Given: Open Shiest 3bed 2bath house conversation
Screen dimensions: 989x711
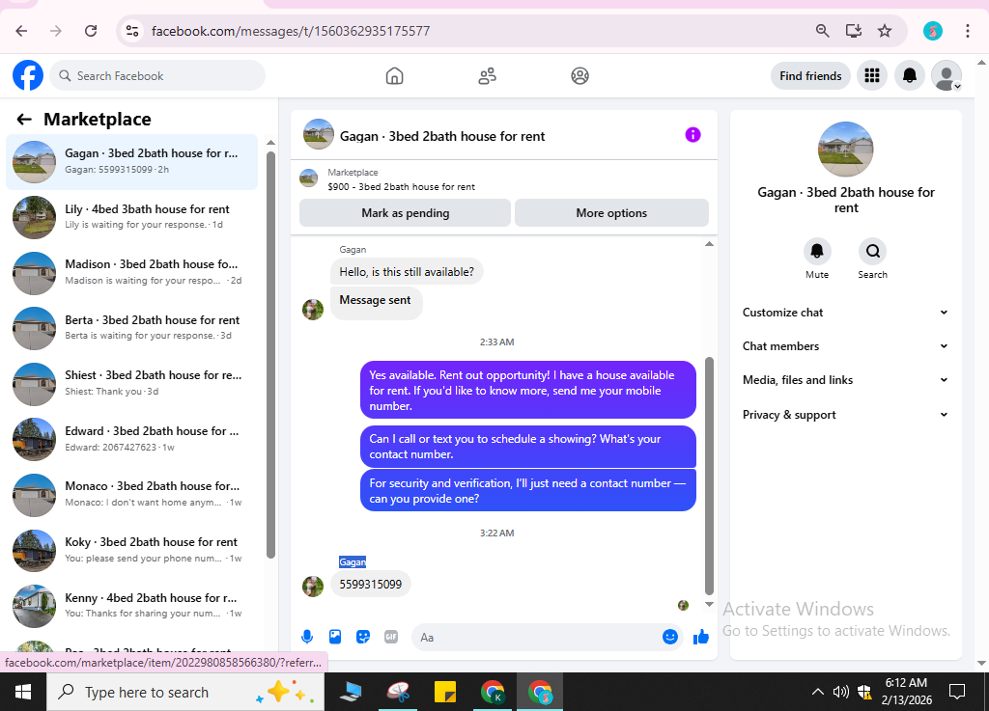Looking at the screenshot, I should 131,383.
